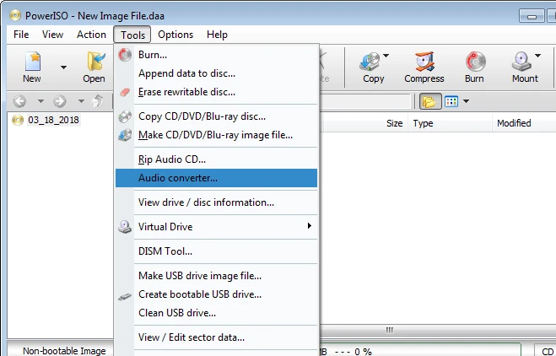The width and height of the screenshot is (556, 356).
Task: Open the view mode dropdown arrow
Action: (466, 101)
